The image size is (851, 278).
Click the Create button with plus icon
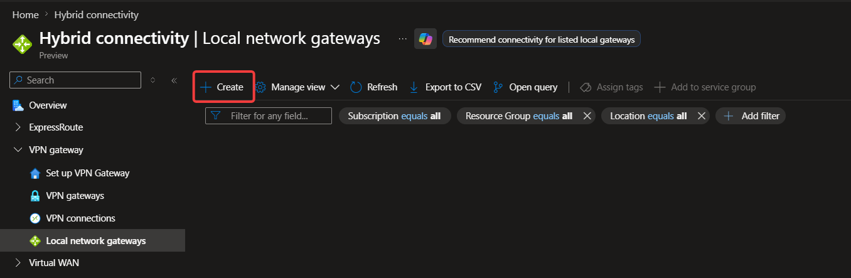coord(222,87)
